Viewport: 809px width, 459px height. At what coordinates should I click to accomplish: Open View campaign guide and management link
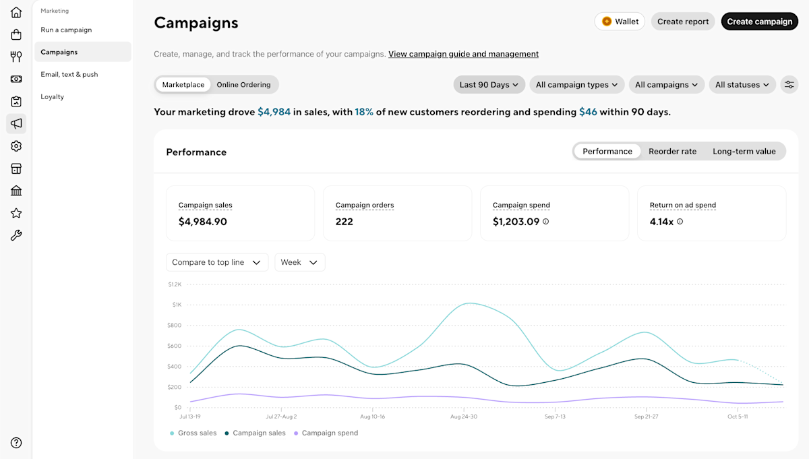[463, 54]
